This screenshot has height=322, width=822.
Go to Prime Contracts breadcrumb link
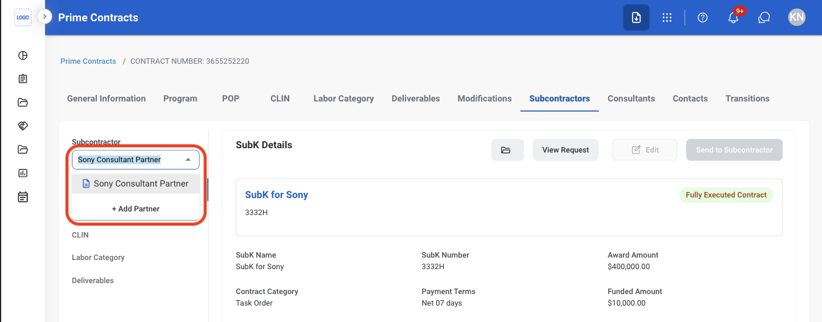pos(88,61)
